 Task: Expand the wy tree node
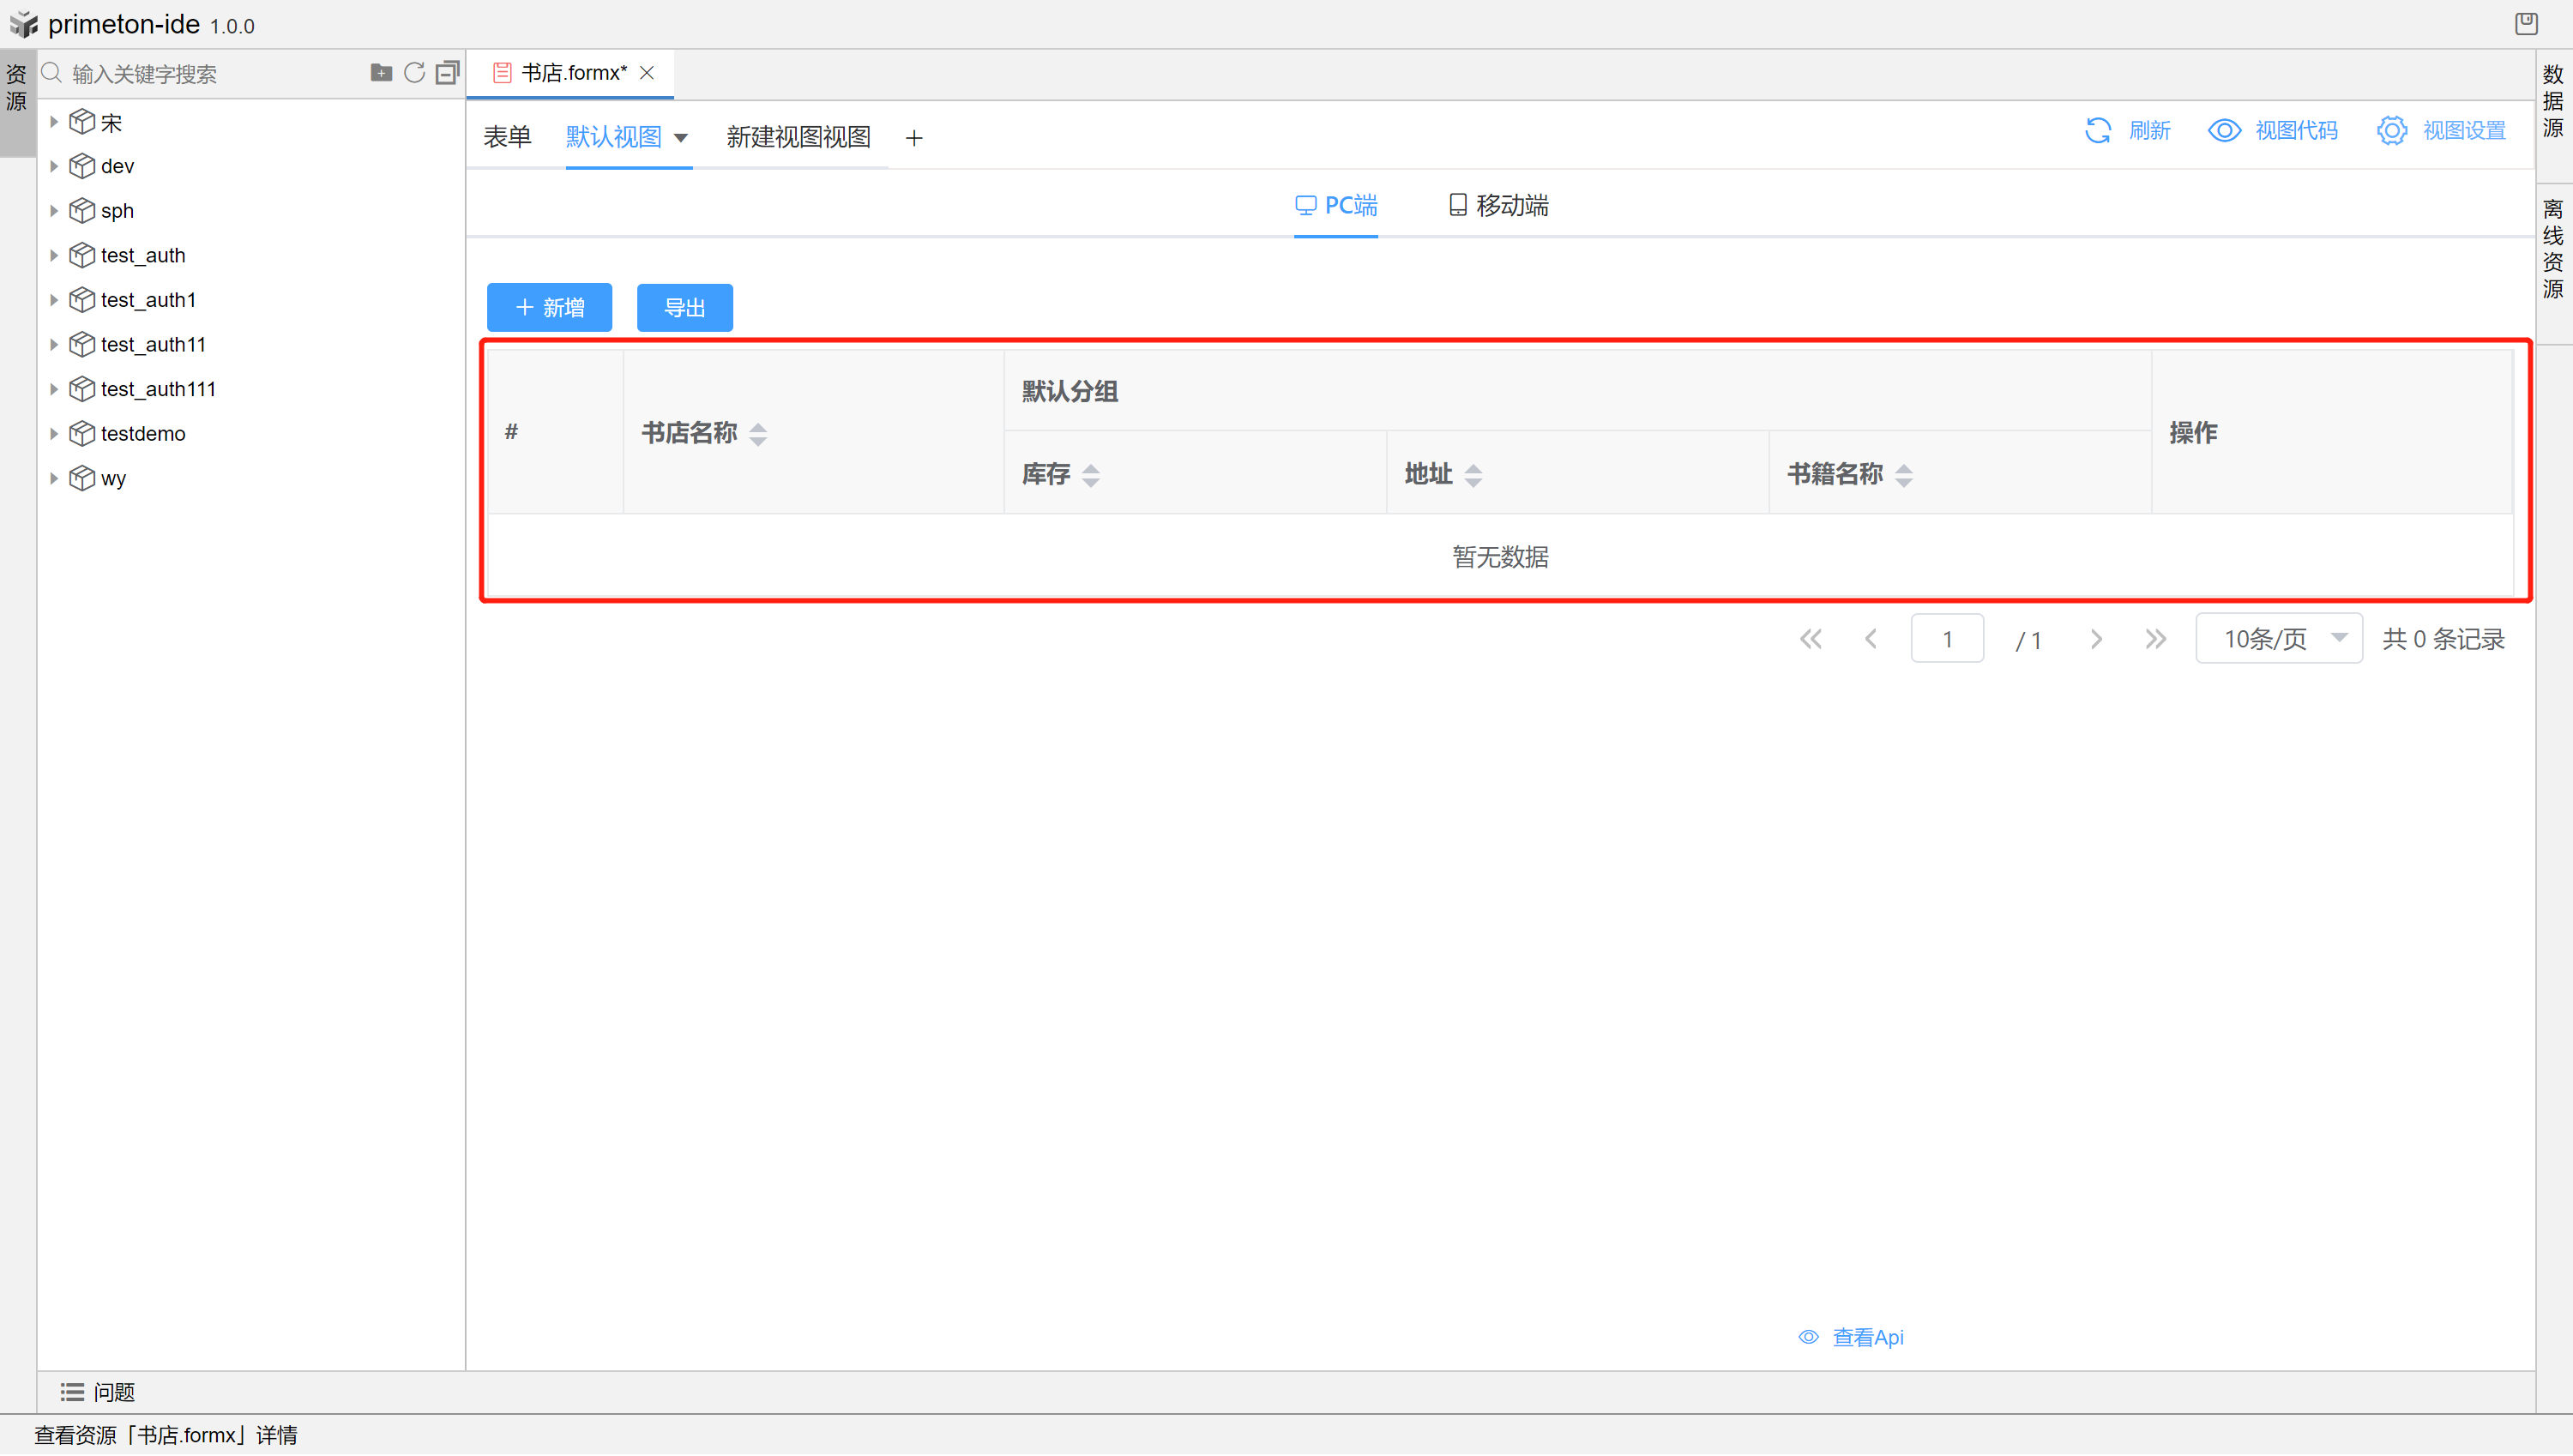[53, 478]
